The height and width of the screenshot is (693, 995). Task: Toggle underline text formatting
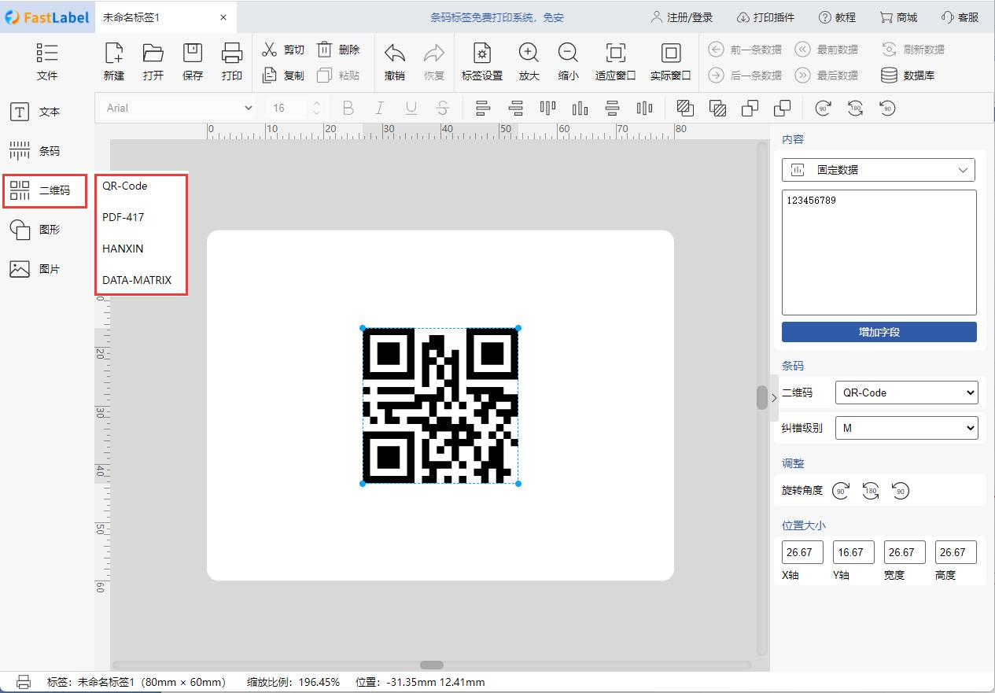point(411,108)
